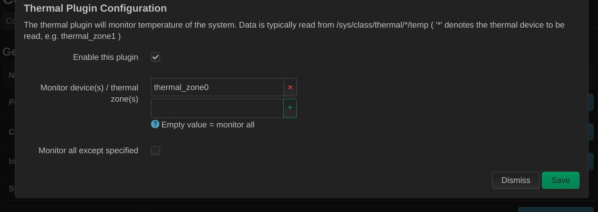Viewport: 598px width, 212px height.
Task: Focus the thermal_zone0 text field
Action: (x=218, y=87)
